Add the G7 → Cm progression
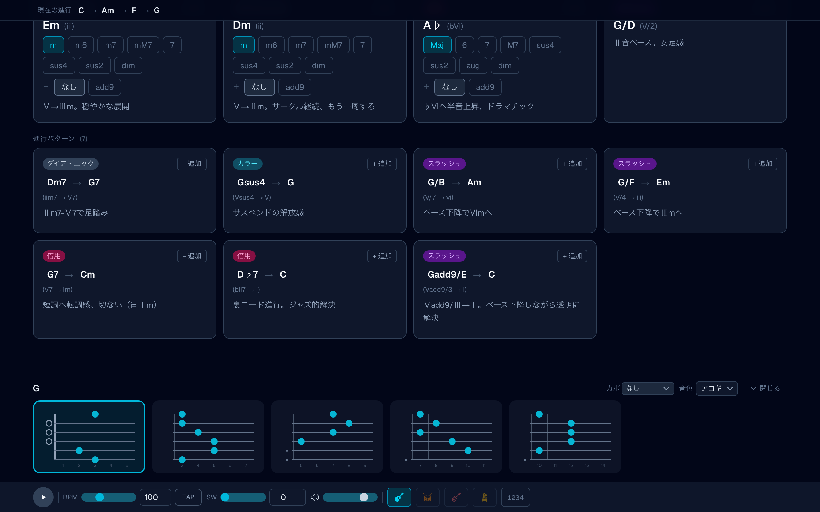The image size is (820, 512). [x=192, y=256]
